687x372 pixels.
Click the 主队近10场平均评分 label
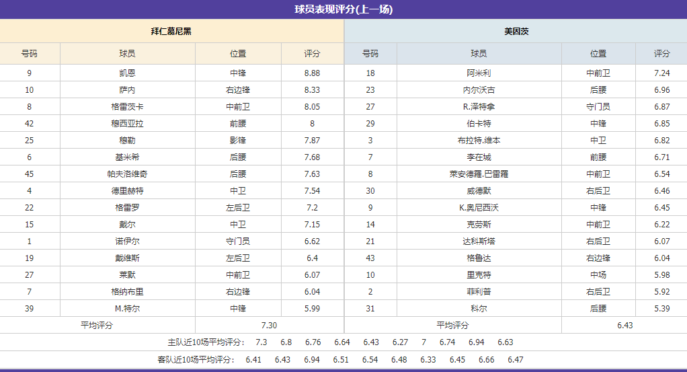[206, 342]
